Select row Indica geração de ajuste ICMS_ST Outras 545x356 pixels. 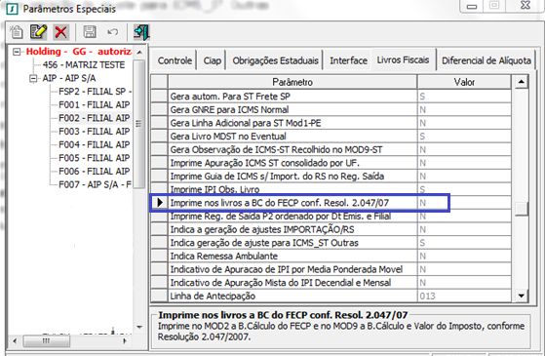[x=331, y=242]
